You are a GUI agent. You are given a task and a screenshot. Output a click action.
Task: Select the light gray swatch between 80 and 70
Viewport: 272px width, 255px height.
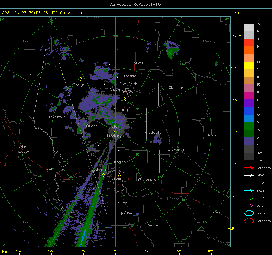(249, 28)
